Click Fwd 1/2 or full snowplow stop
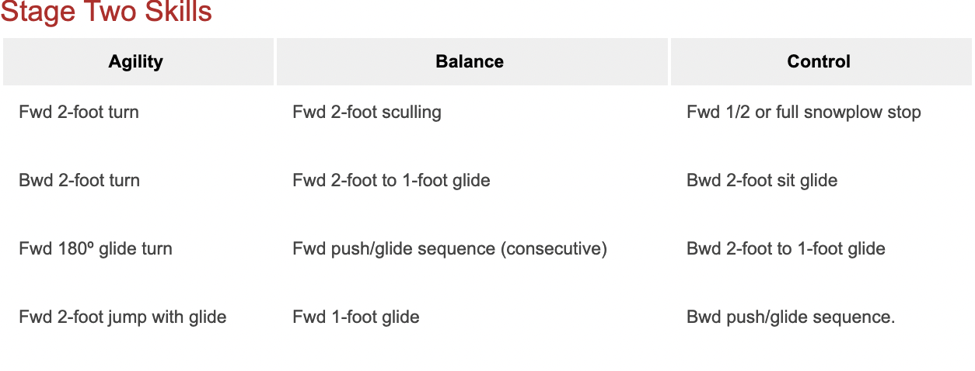 (804, 113)
